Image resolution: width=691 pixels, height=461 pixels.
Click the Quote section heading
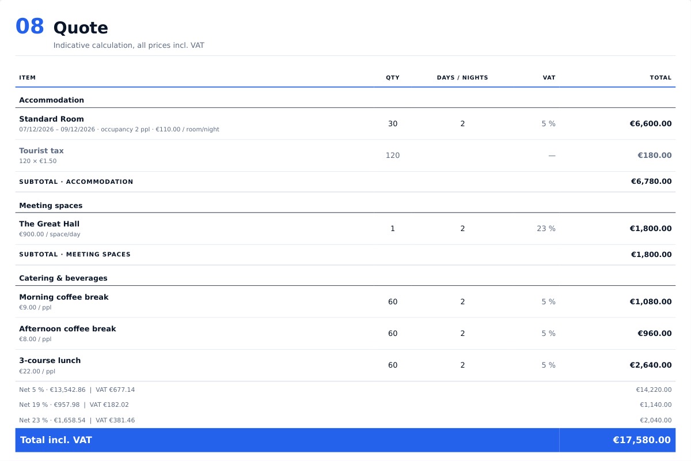[x=81, y=28]
